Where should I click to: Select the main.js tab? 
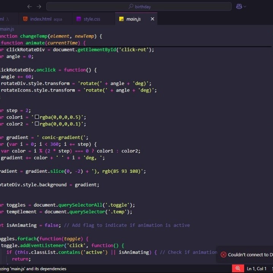(134, 19)
